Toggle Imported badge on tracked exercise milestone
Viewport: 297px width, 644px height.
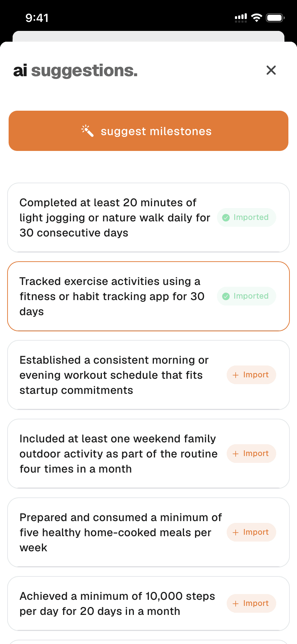246,296
